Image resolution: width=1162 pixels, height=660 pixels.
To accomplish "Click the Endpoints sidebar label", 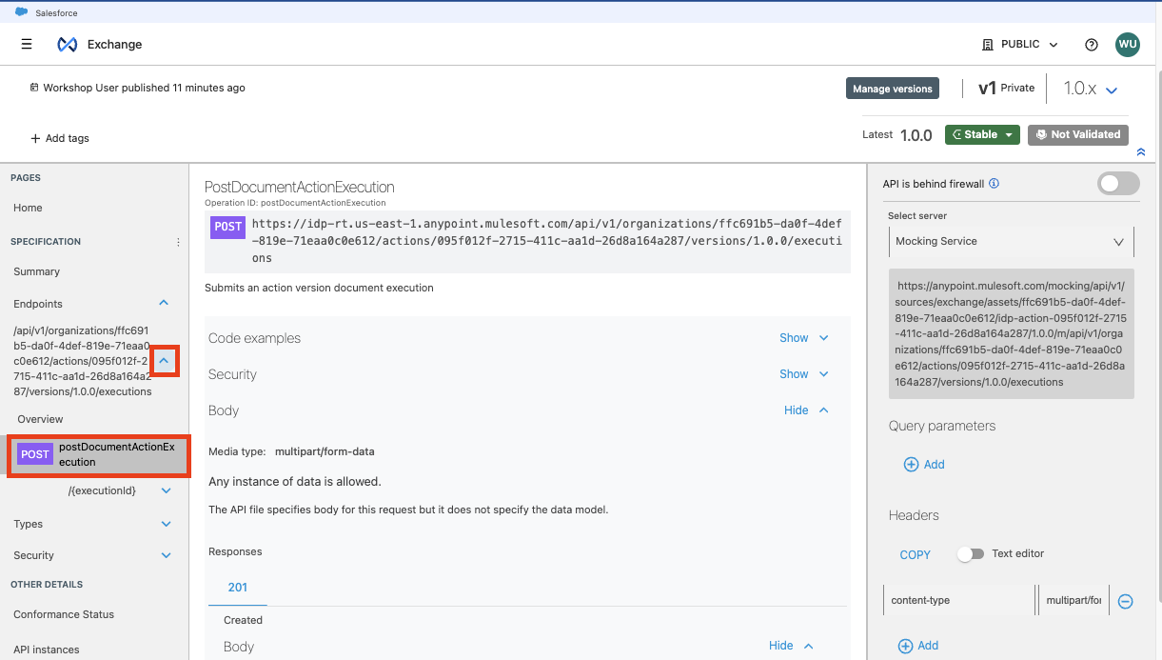I will tap(38, 304).
